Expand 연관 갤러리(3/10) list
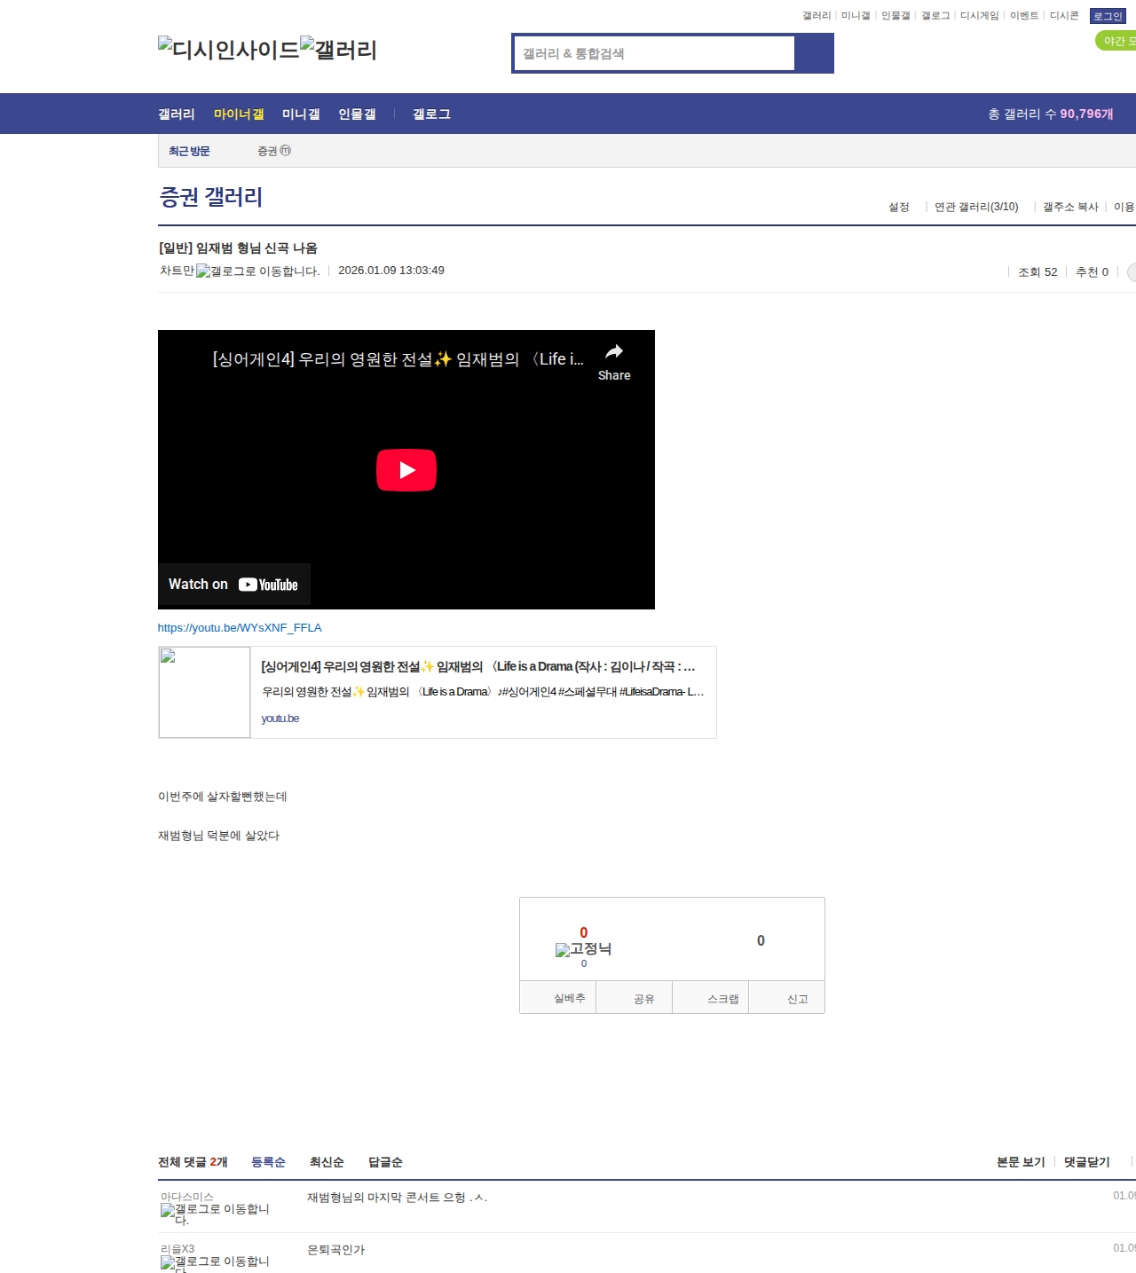This screenshot has width=1136, height=1273. click(x=975, y=207)
